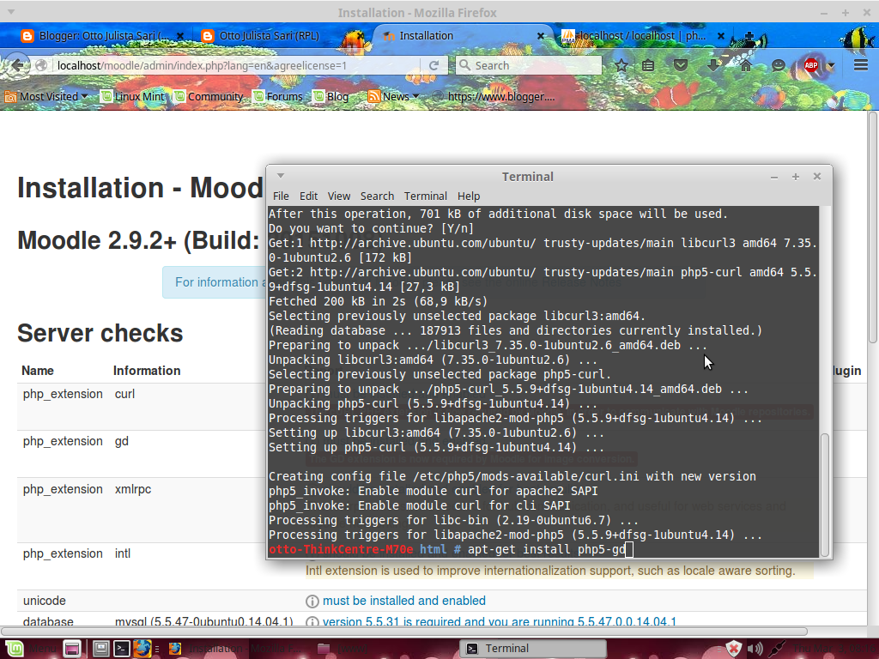Open a new Firefox tab with plus
The height and width of the screenshot is (659, 879).
(x=749, y=36)
